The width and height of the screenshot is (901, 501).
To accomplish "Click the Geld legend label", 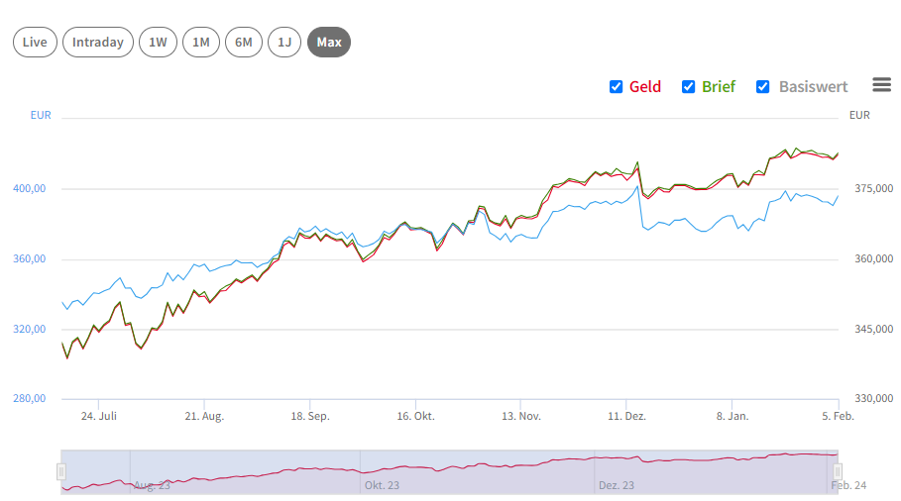I will [645, 87].
